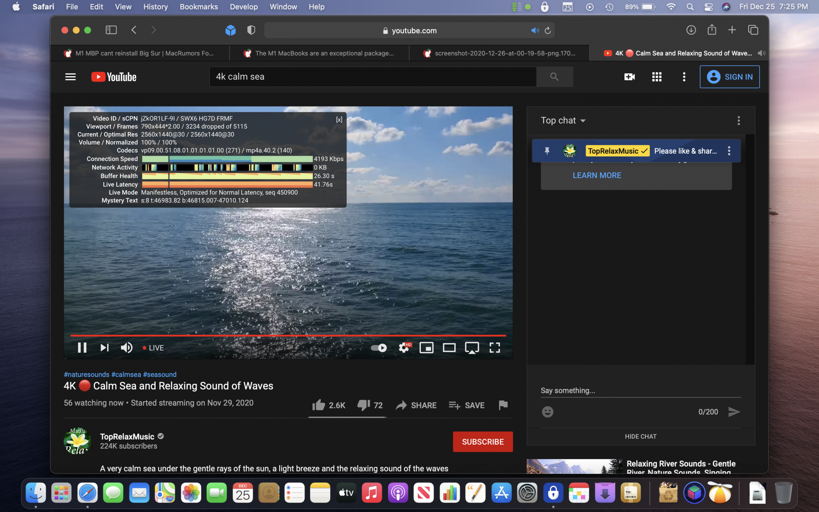Viewport: 819px width, 512px height.
Task: Switch to theater mode view
Action: tap(449, 348)
